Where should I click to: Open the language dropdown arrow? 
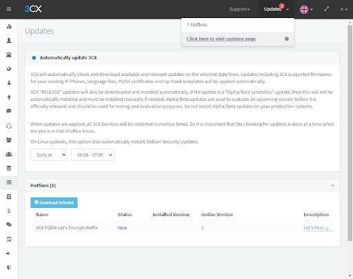click(x=312, y=10)
